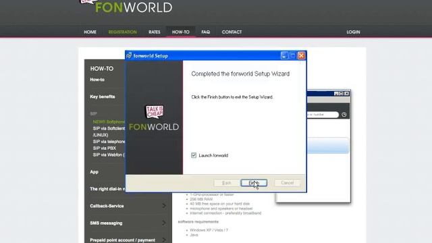Viewport: 432px width, 243px height.
Task: Expand the Callback-Service sidebar arrow
Action: tap(164, 206)
